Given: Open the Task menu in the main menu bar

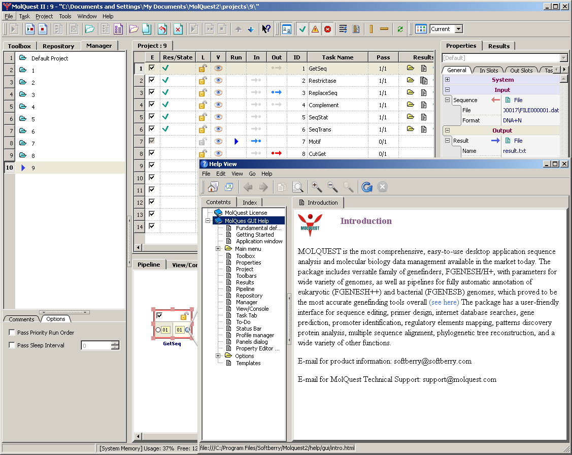Looking at the screenshot, I should pyautogui.click(x=24, y=16).
